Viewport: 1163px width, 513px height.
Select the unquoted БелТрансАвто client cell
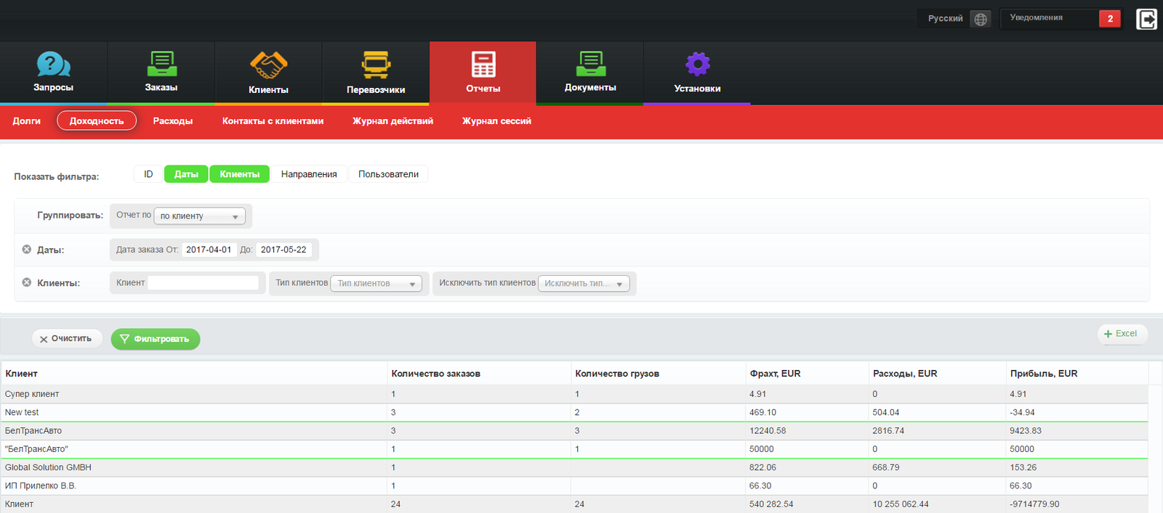[33, 431]
